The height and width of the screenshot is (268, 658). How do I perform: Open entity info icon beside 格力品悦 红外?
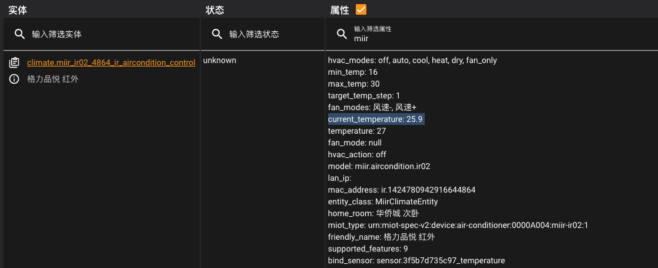pyautogui.click(x=14, y=79)
